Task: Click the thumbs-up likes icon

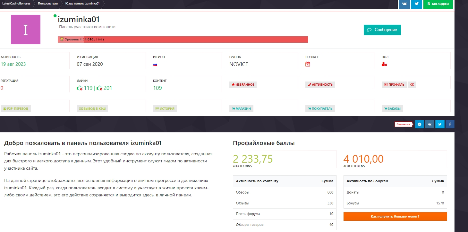Action: coord(80,88)
